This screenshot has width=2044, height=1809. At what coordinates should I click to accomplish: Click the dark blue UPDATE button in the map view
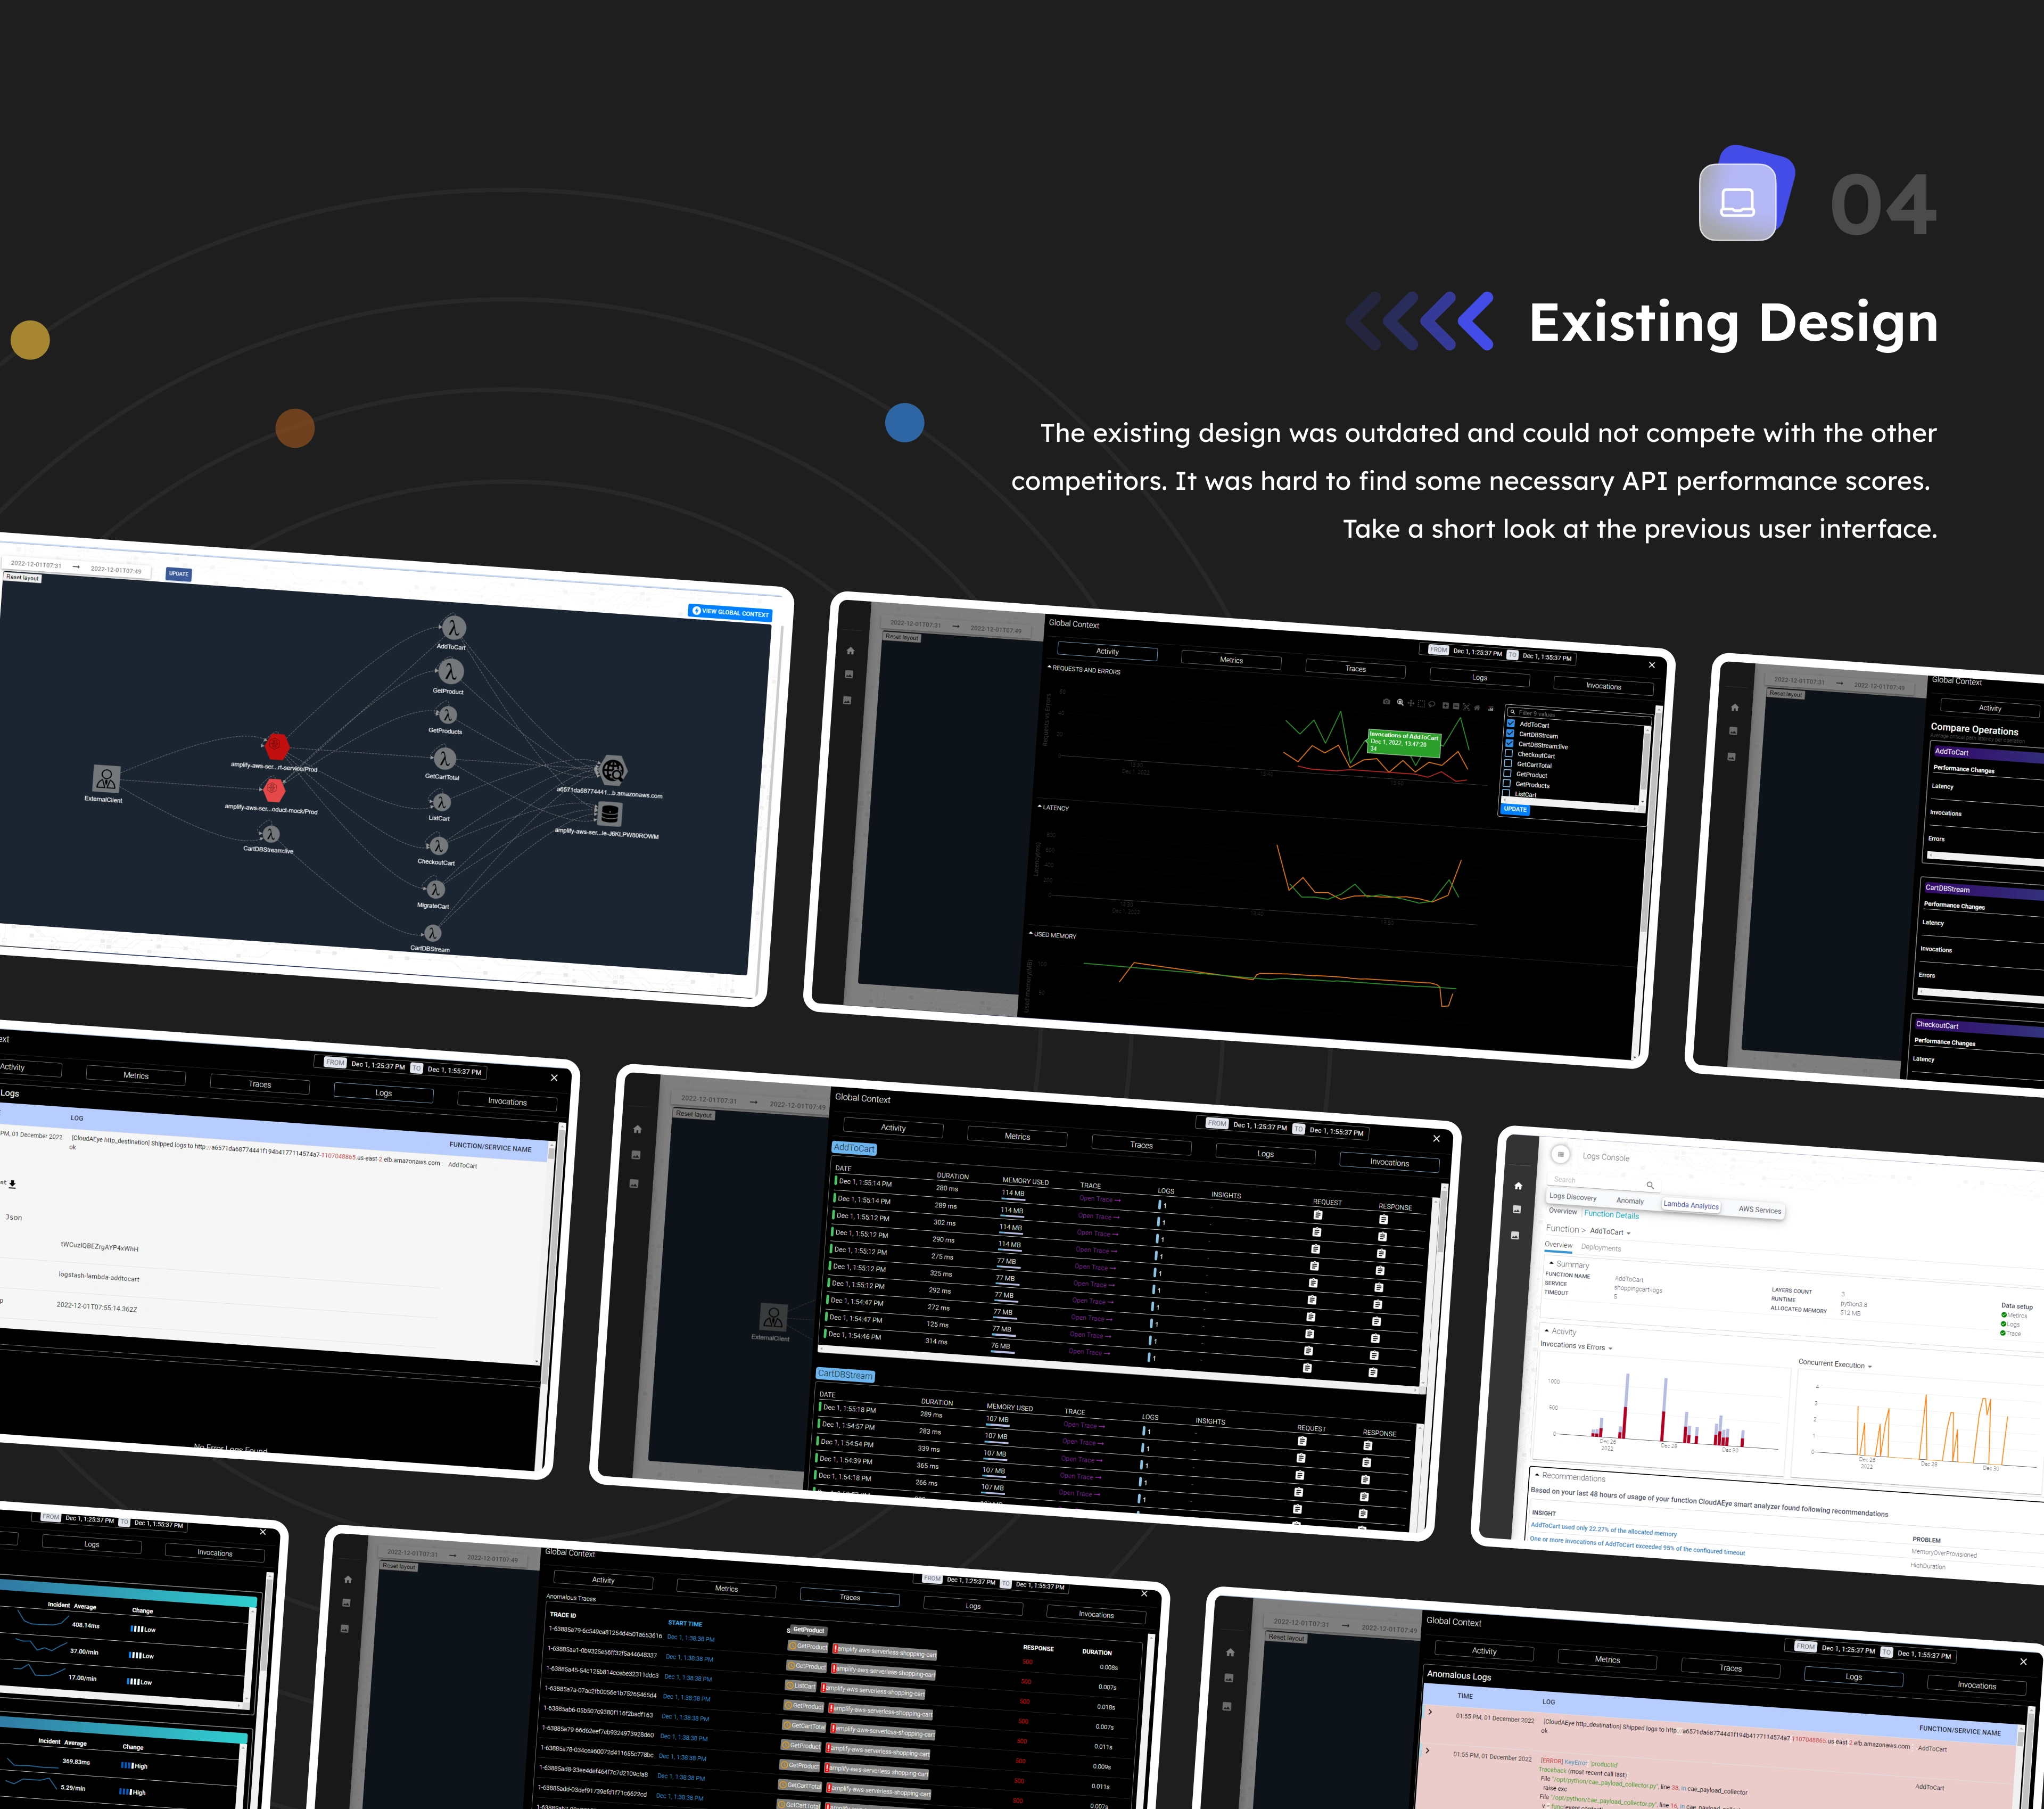click(x=178, y=574)
